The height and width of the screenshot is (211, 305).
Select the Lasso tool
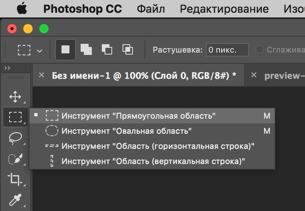[x=15, y=138]
